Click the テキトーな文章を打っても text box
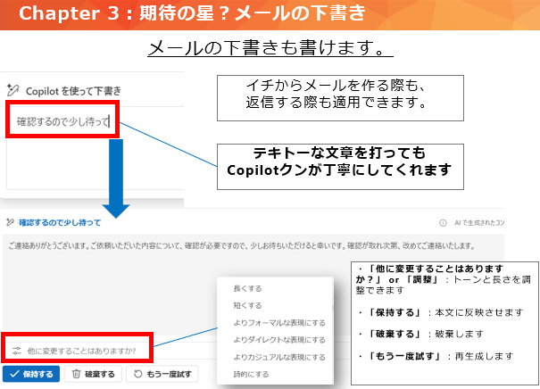 [340, 167]
